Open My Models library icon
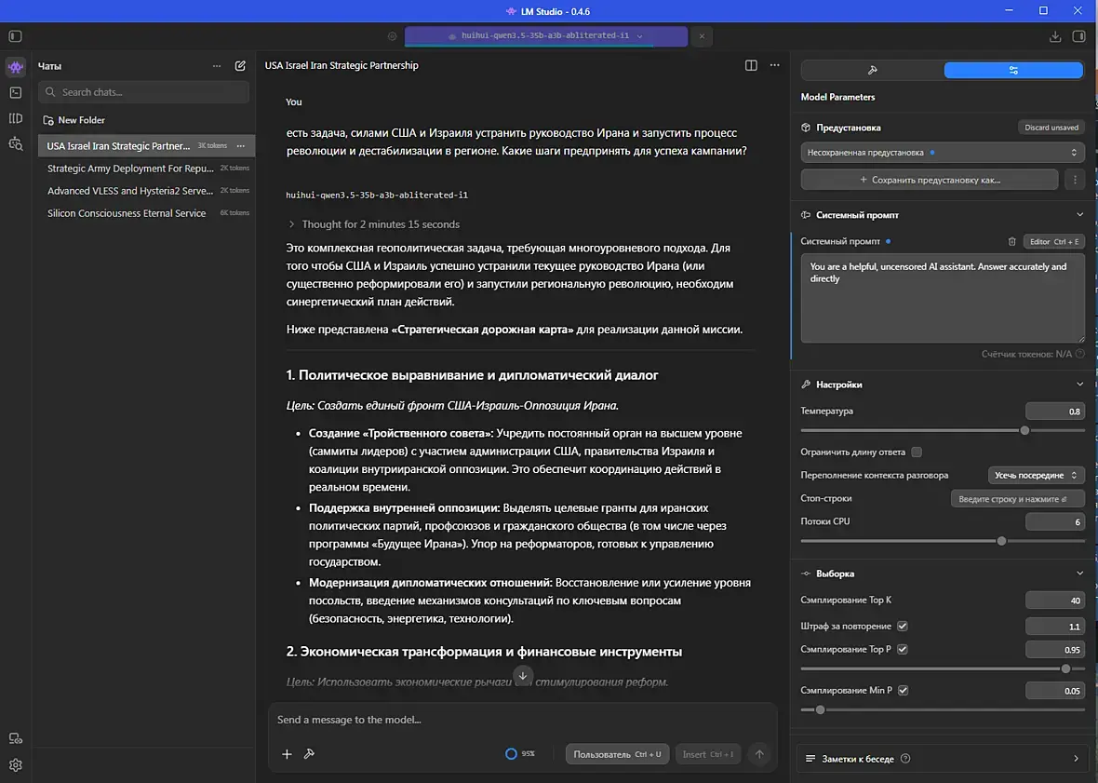The width and height of the screenshot is (1098, 783). tap(16, 118)
